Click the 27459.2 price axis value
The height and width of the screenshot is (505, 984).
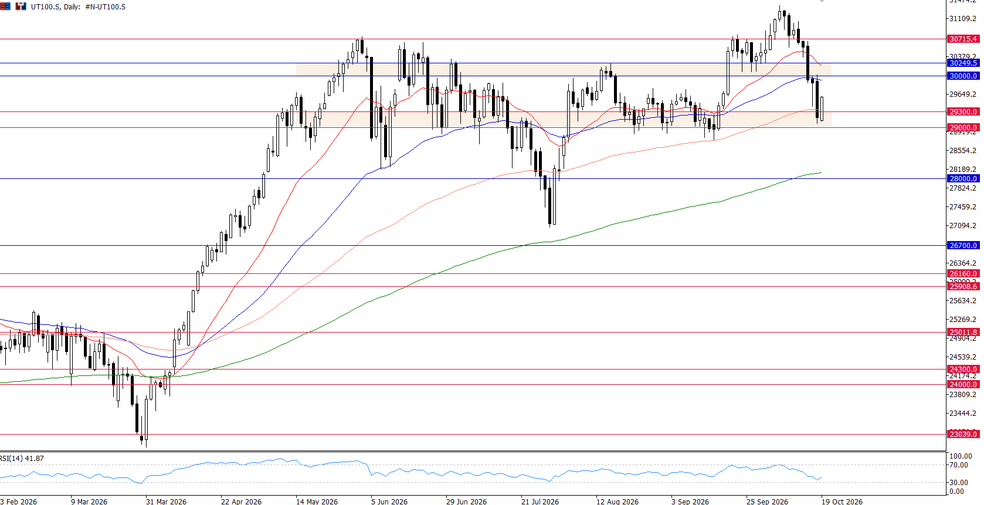click(x=963, y=207)
